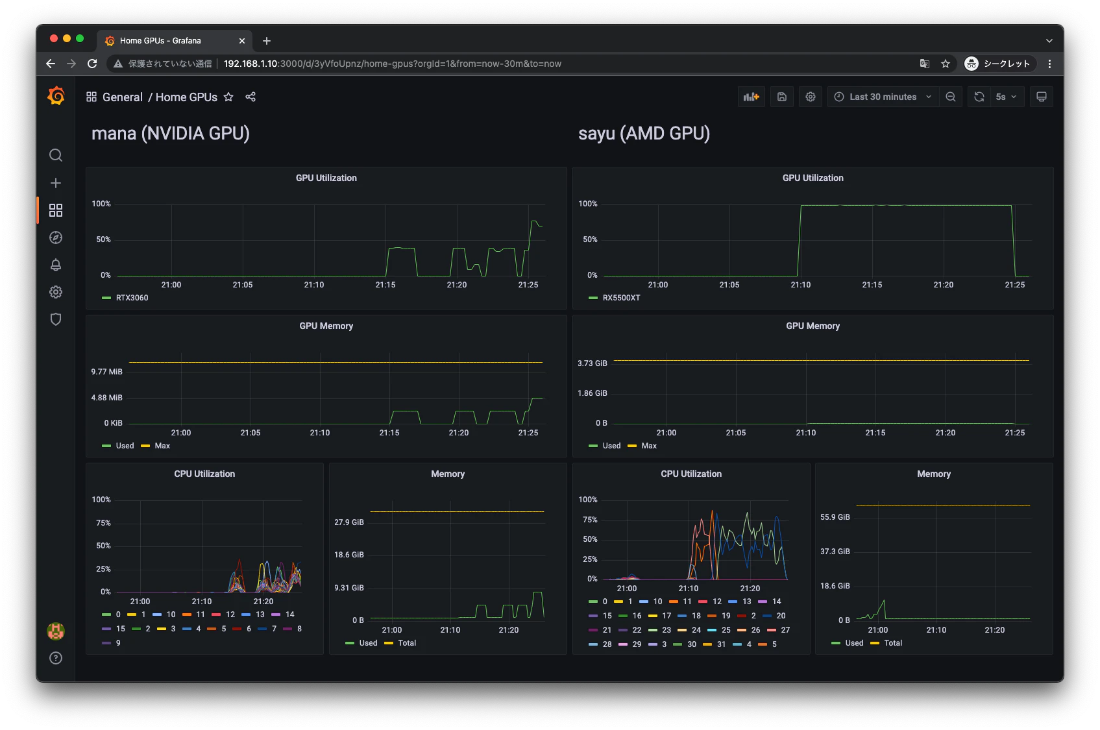Refresh the dashboard
Screen dimensions: 1100x730
(x=979, y=97)
